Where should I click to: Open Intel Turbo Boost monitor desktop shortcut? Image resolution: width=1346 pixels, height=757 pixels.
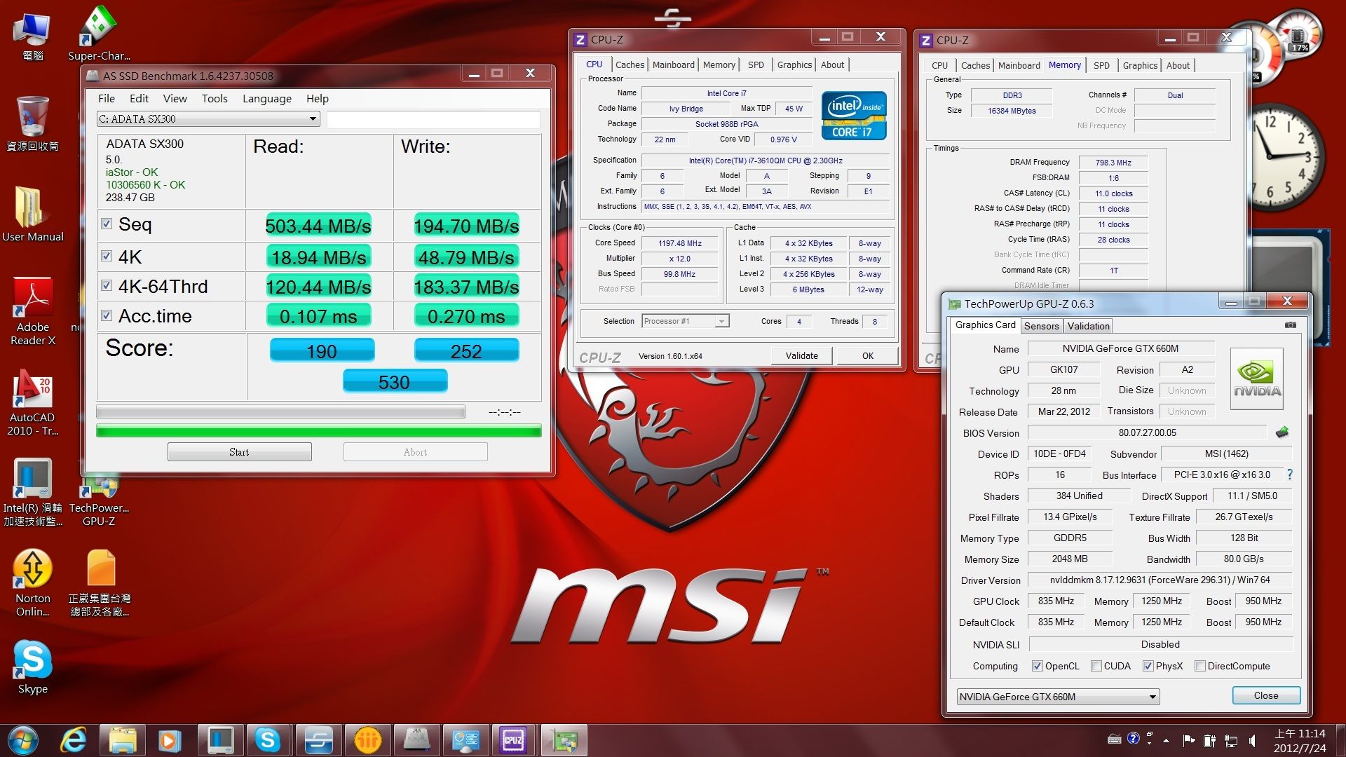pos(32,492)
